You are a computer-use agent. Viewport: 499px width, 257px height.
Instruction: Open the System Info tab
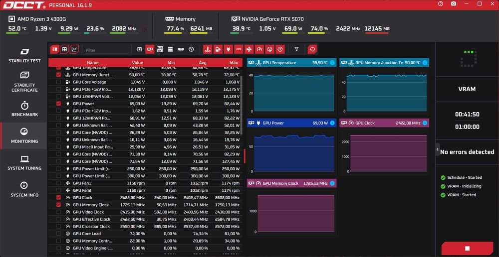24,190
